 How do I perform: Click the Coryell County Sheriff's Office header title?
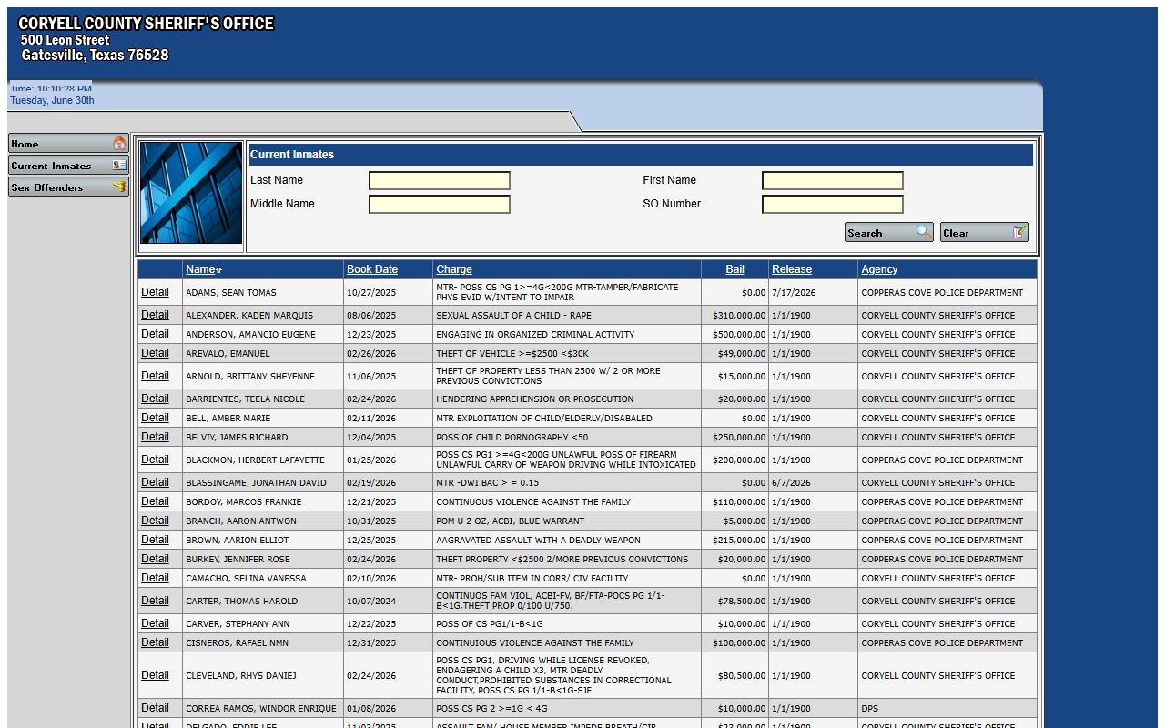click(x=146, y=24)
